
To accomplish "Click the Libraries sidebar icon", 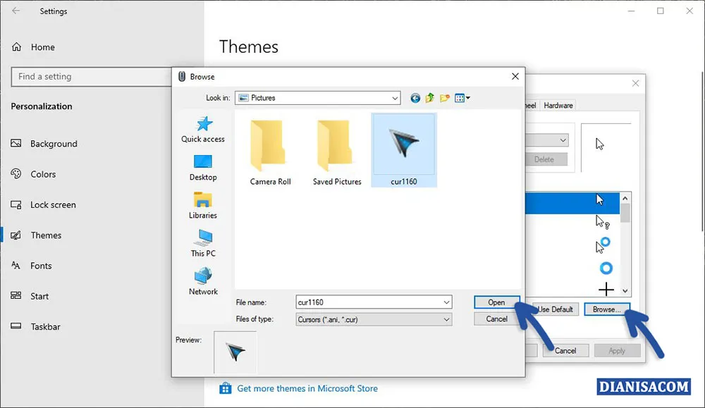I will (x=202, y=204).
